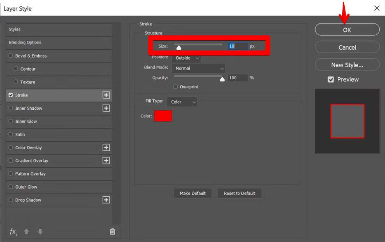Add a Gradient Overlay using plus icon

coord(106,161)
